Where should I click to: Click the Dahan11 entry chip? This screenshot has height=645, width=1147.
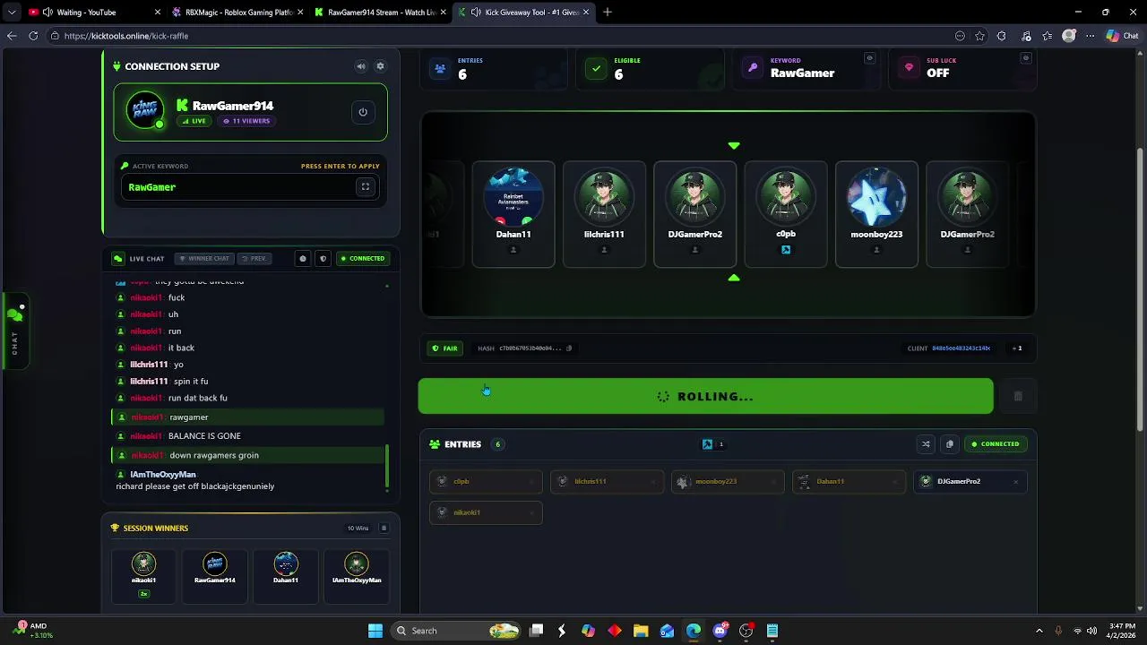click(849, 482)
